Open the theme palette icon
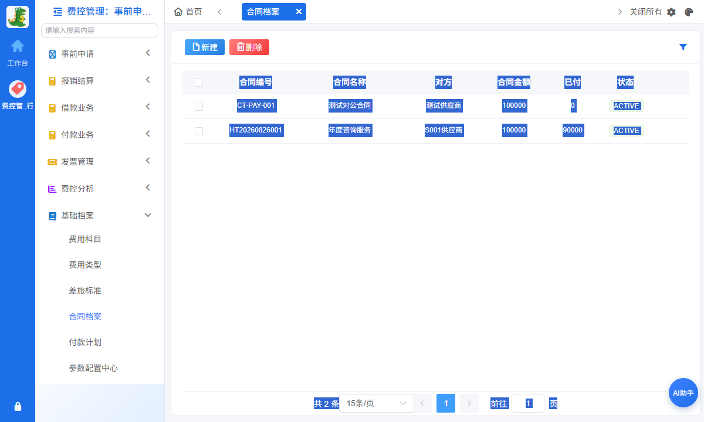 point(689,12)
